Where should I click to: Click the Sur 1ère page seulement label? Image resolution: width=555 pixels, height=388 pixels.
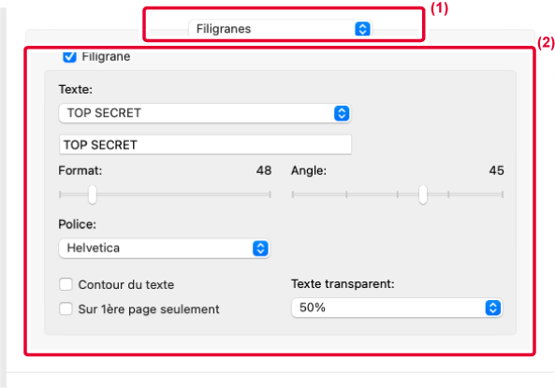(149, 309)
